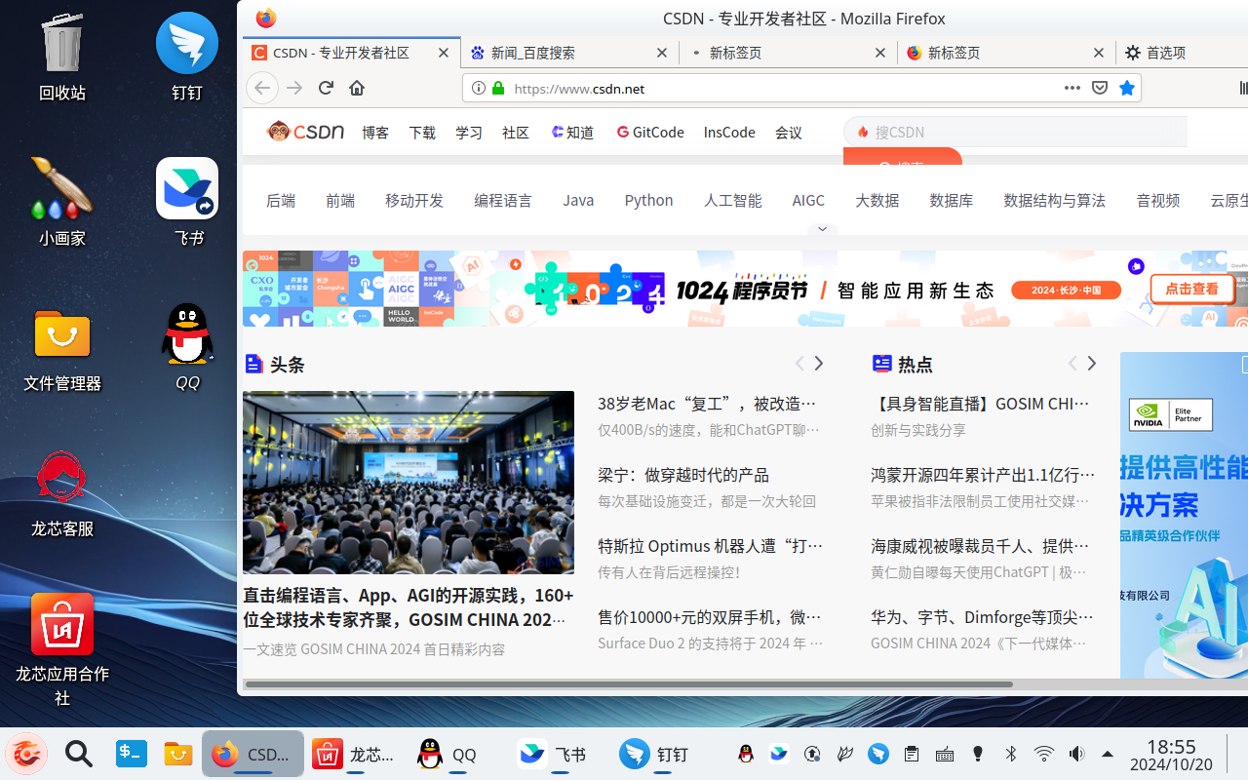The width and height of the screenshot is (1248, 780).
Task: Open the 龙芯客服 desktop icon
Action: (62, 493)
